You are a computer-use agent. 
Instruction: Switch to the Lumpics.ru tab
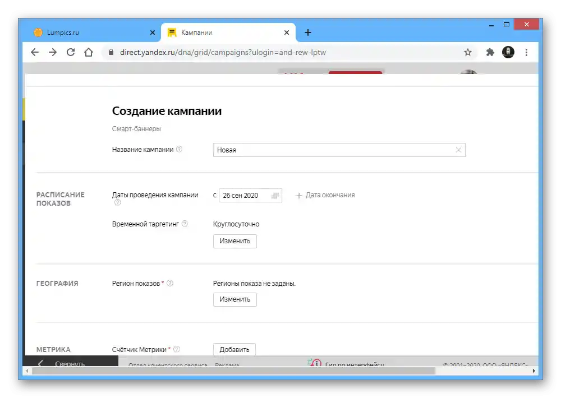(93, 33)
